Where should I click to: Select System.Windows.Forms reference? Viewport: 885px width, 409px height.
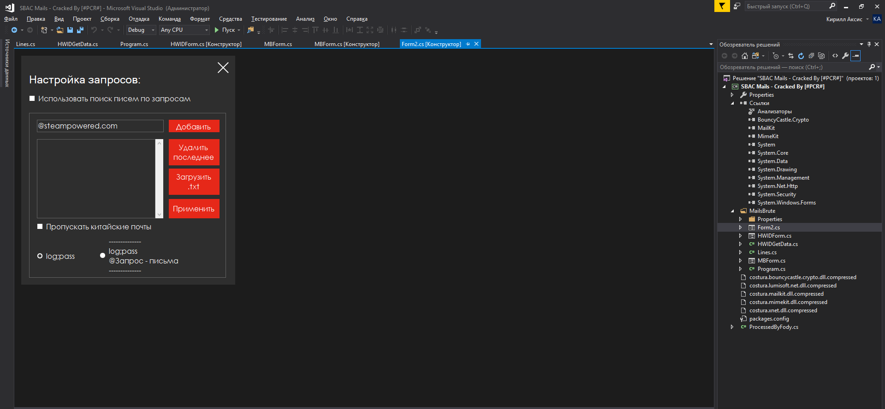coord(786,203)
